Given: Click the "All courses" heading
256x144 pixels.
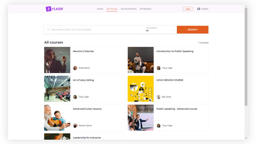Looking at the screenshot, I should (54, 42).
